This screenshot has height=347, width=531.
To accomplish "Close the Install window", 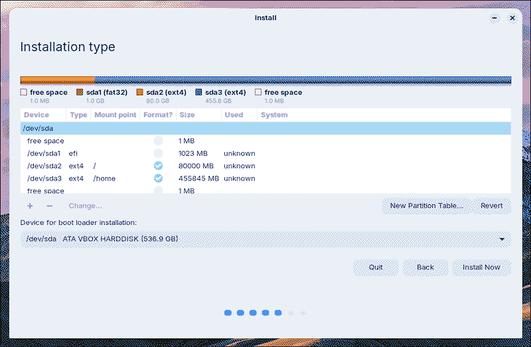I will (512, 18).
